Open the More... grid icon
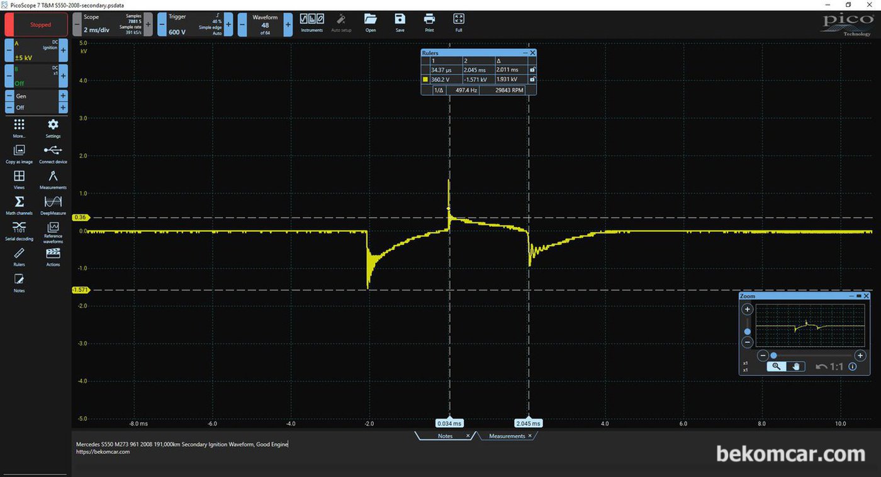This screenshot has width=881, height=477. (x=20, y=128)
